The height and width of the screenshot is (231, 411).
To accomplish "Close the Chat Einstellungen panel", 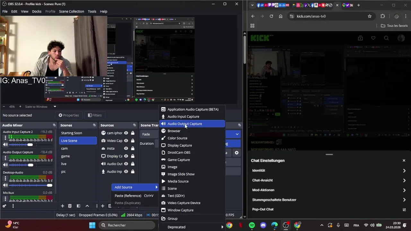I will [x=404, y=160].
